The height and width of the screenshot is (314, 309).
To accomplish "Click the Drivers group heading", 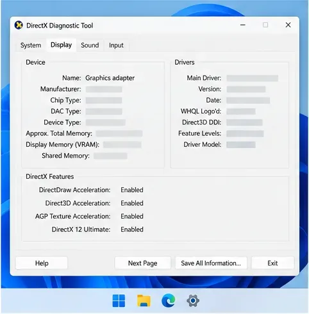I will pyautogui.click(x=185, y=62).
